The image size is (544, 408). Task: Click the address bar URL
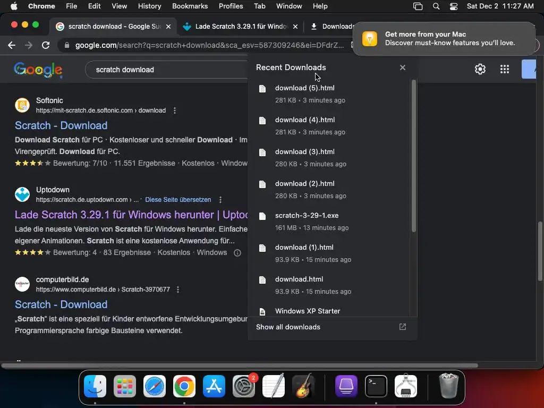pos(209,45)
